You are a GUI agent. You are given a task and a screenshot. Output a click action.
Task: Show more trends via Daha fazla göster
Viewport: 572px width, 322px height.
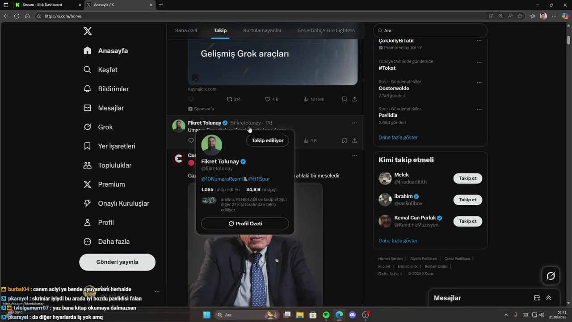(x=398, y=137)
